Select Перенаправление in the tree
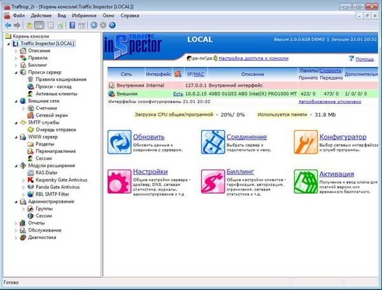 pos(56,151)
